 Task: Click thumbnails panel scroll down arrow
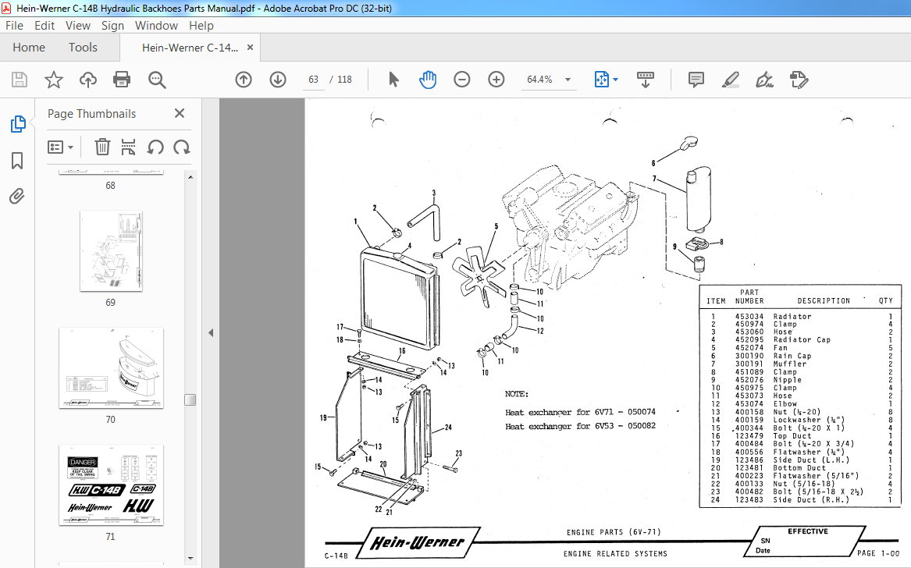click(190, 558)
